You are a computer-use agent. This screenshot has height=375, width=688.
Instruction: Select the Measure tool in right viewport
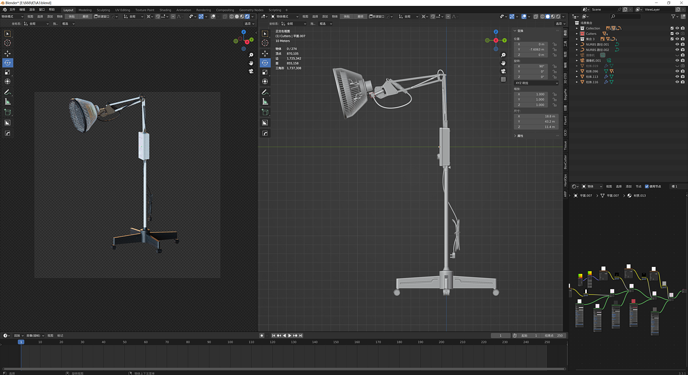point(265,102)
